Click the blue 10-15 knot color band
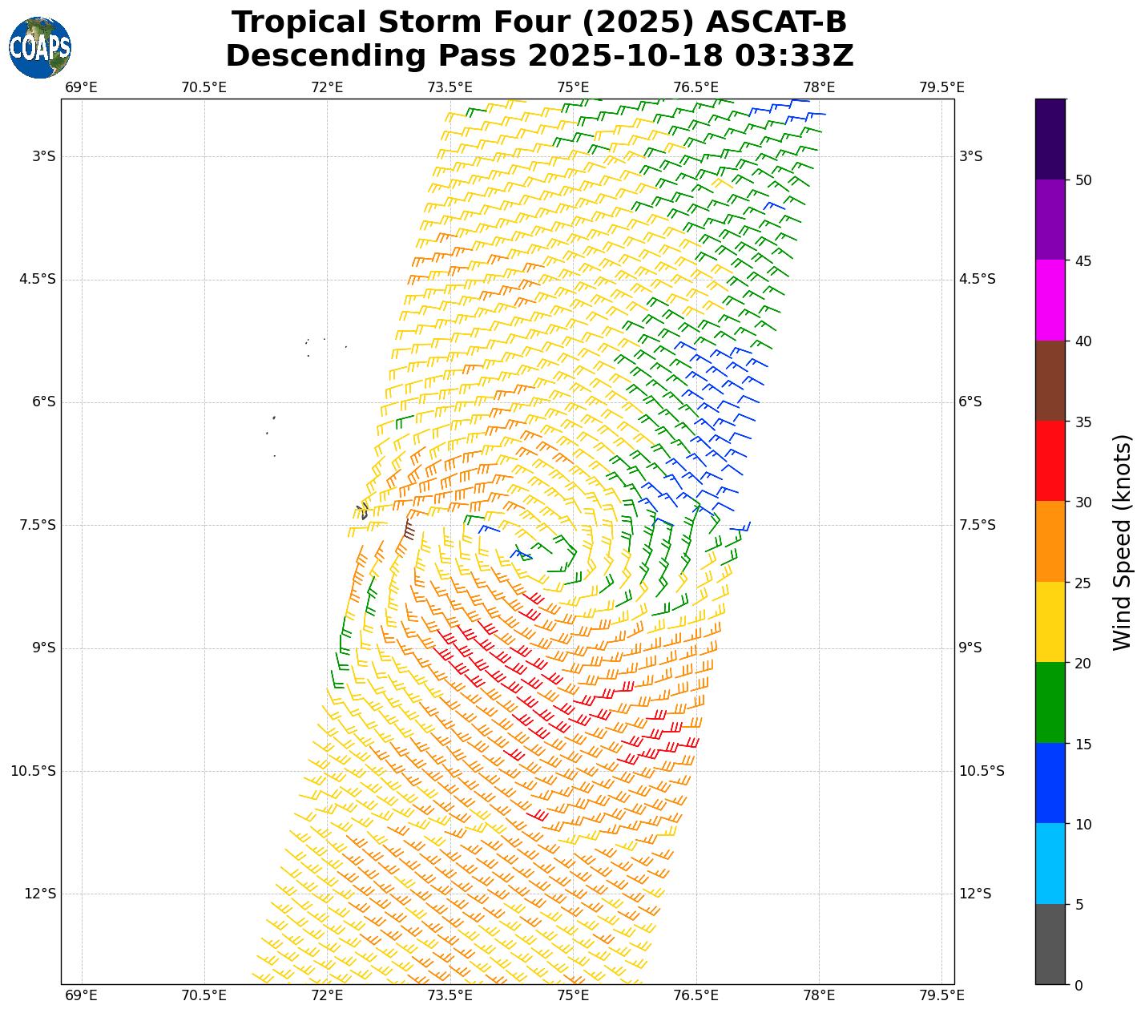The width and height of the screenshot is (1145, 1013). click(1050, 783)
